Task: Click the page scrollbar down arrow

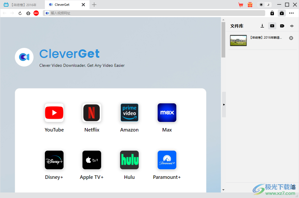Action: (223, 190)
